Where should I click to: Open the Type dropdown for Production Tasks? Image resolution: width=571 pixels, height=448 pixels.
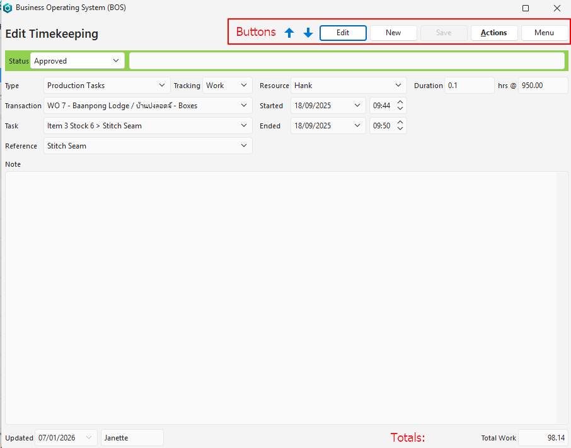point(162,86)
